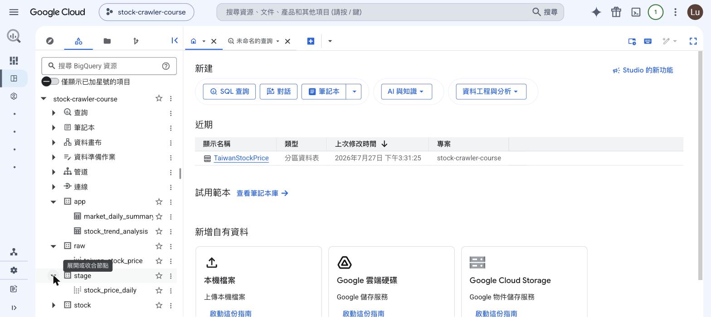This screenshot has height=317, width=711.
Task: Collapse the app dataset node
Action: coord(54,202)
